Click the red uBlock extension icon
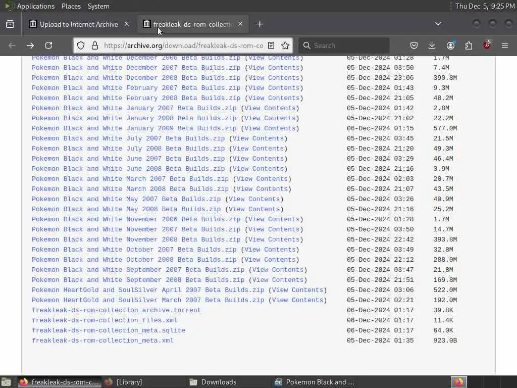 click(487, 45)
